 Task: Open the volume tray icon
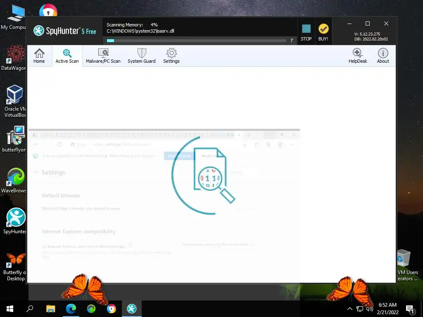(369, 309)
